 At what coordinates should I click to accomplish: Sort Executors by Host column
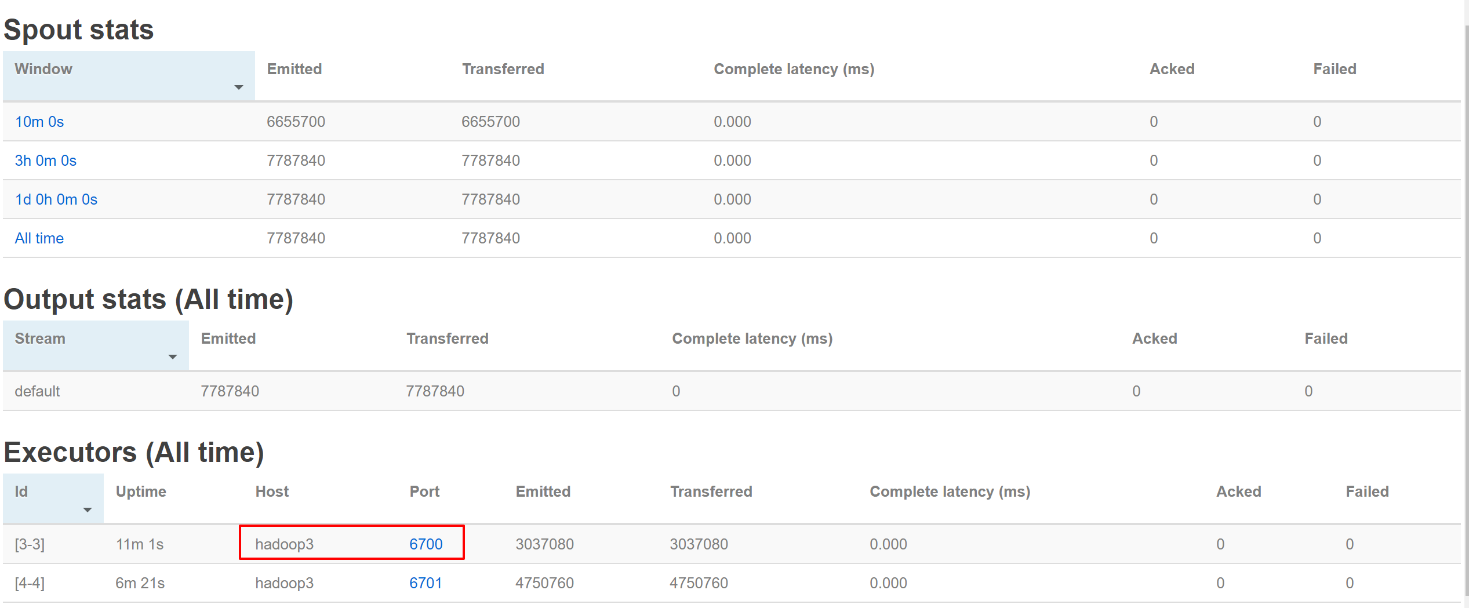pyautogui.click(x=272, y=492)
